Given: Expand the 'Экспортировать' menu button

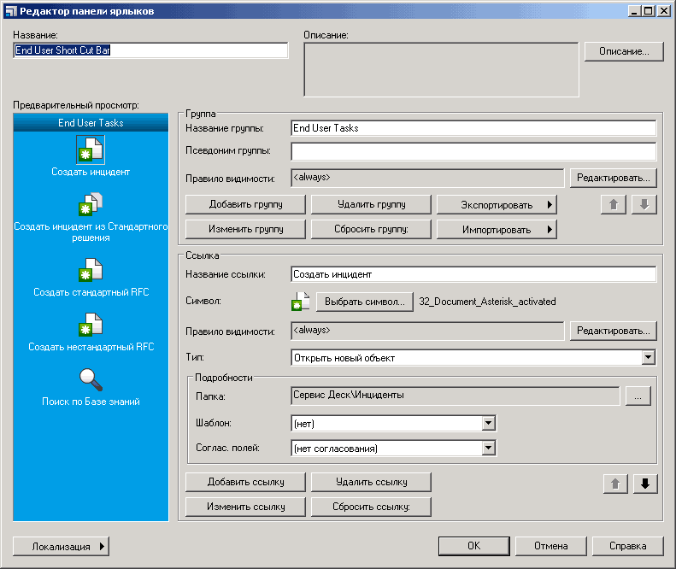Looking at the screenshot, I should 497,205.
